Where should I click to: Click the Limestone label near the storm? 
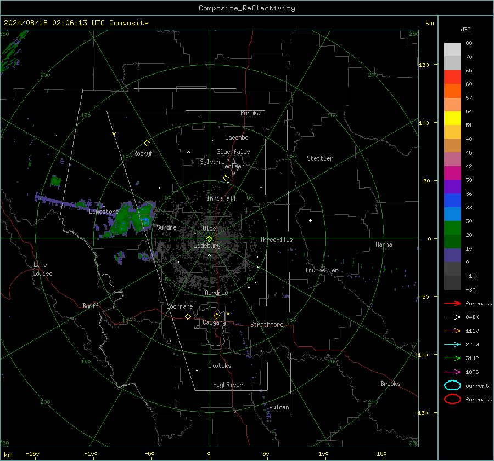(104, 212)
